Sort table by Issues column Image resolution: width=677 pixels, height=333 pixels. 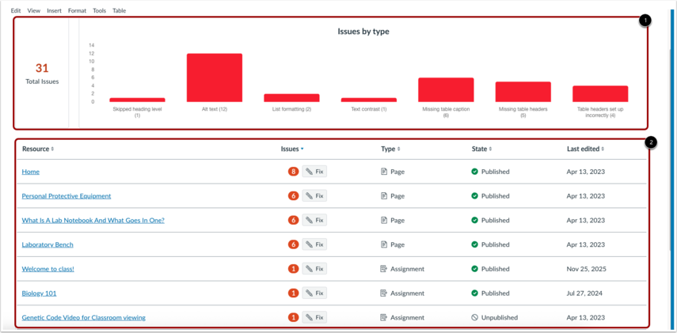point(292,149)
